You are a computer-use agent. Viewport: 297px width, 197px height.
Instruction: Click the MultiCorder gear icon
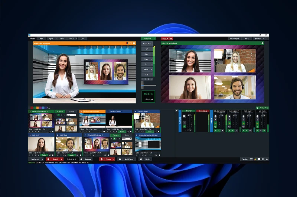pos(120,159)
